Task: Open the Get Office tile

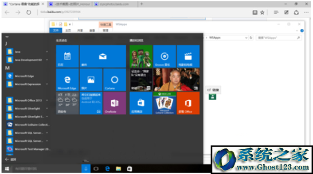Action: tap(188, 103)
